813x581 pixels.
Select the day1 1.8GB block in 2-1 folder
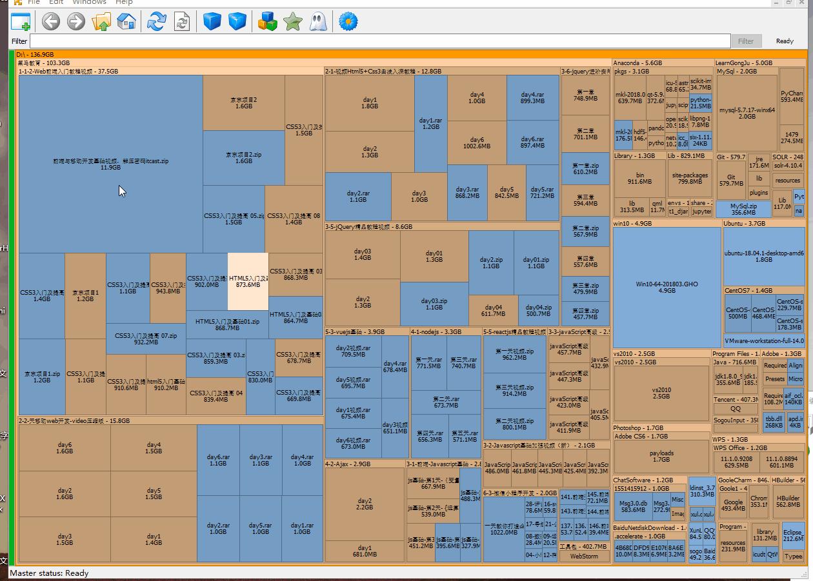coord(370,103)
